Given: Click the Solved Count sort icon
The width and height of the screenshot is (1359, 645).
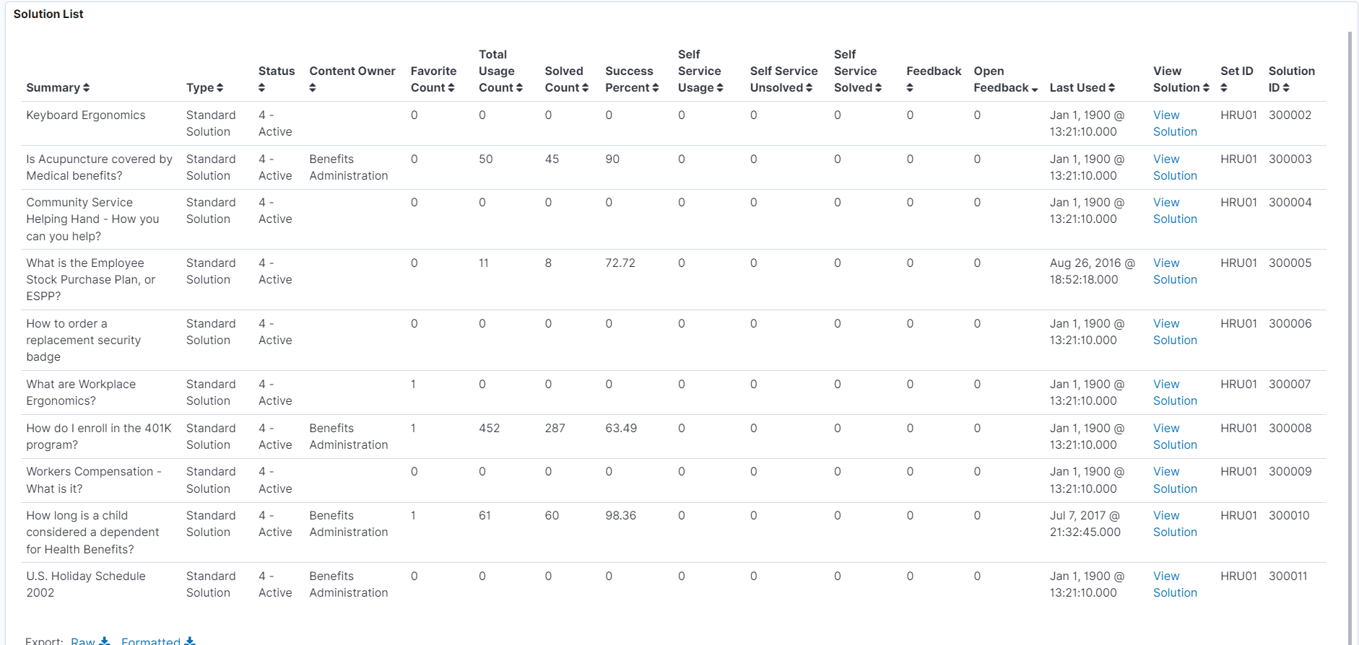Looking at the screenshot, I should (x=585, y=87).
